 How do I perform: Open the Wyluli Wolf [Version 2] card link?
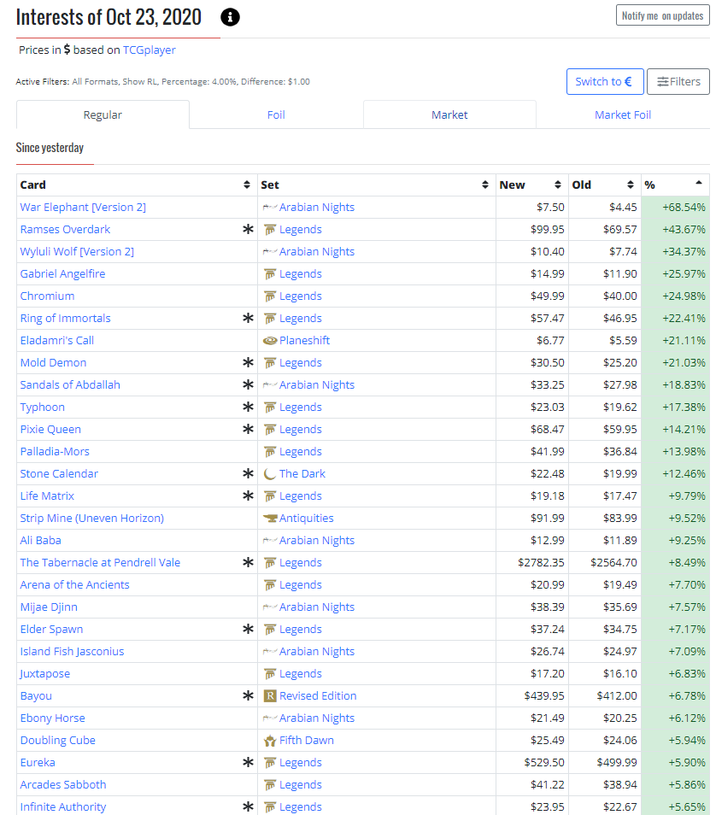coord(77,251)
